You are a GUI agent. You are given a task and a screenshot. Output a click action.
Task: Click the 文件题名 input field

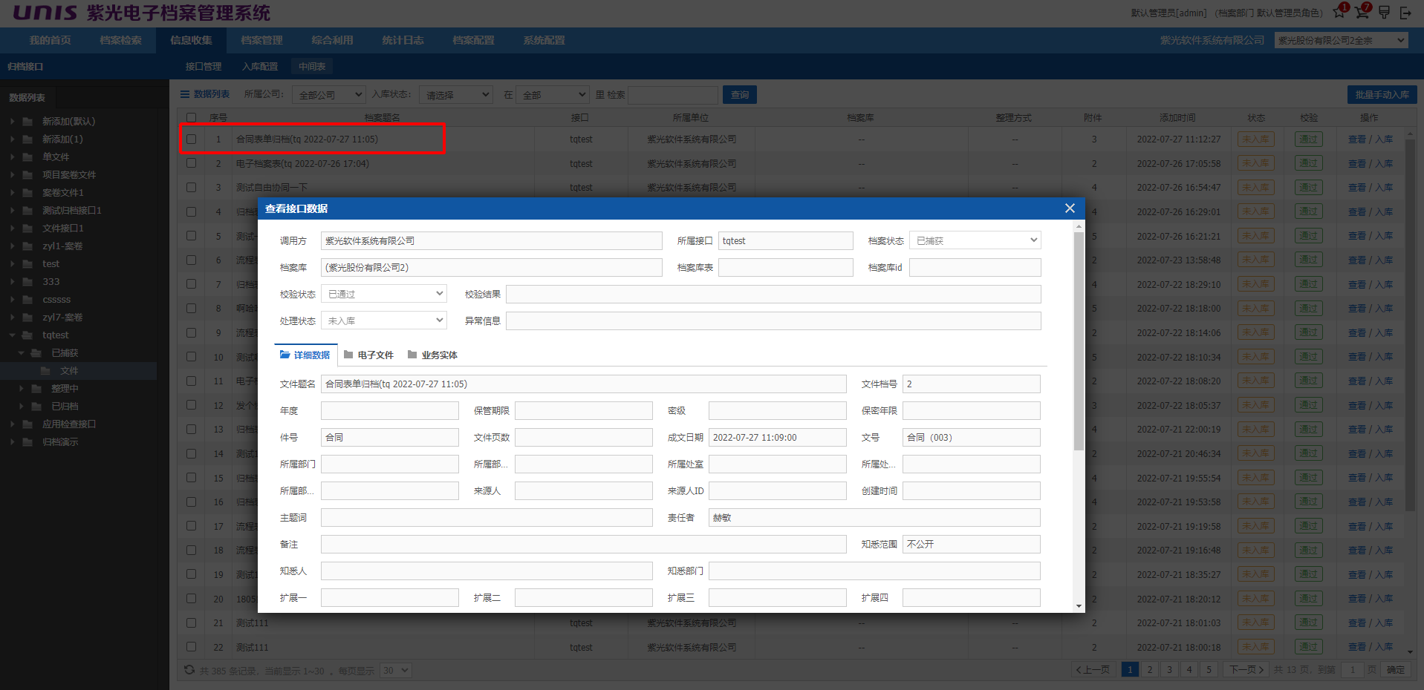click(583, 384)
